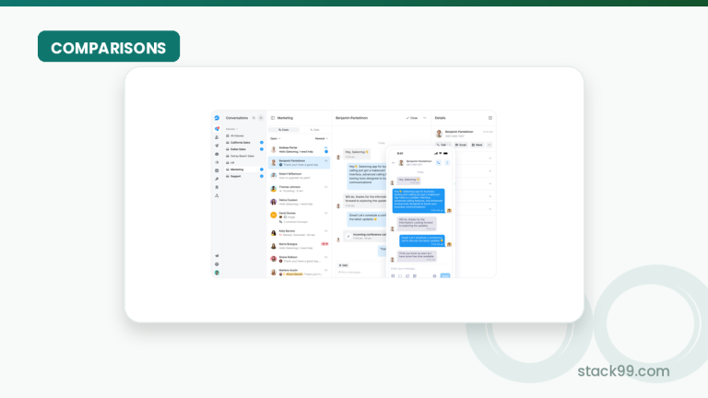Open Benjamin Pantelimon conversation in list
The height and width of the screenshot is (398, 708).
click(299, 162)
